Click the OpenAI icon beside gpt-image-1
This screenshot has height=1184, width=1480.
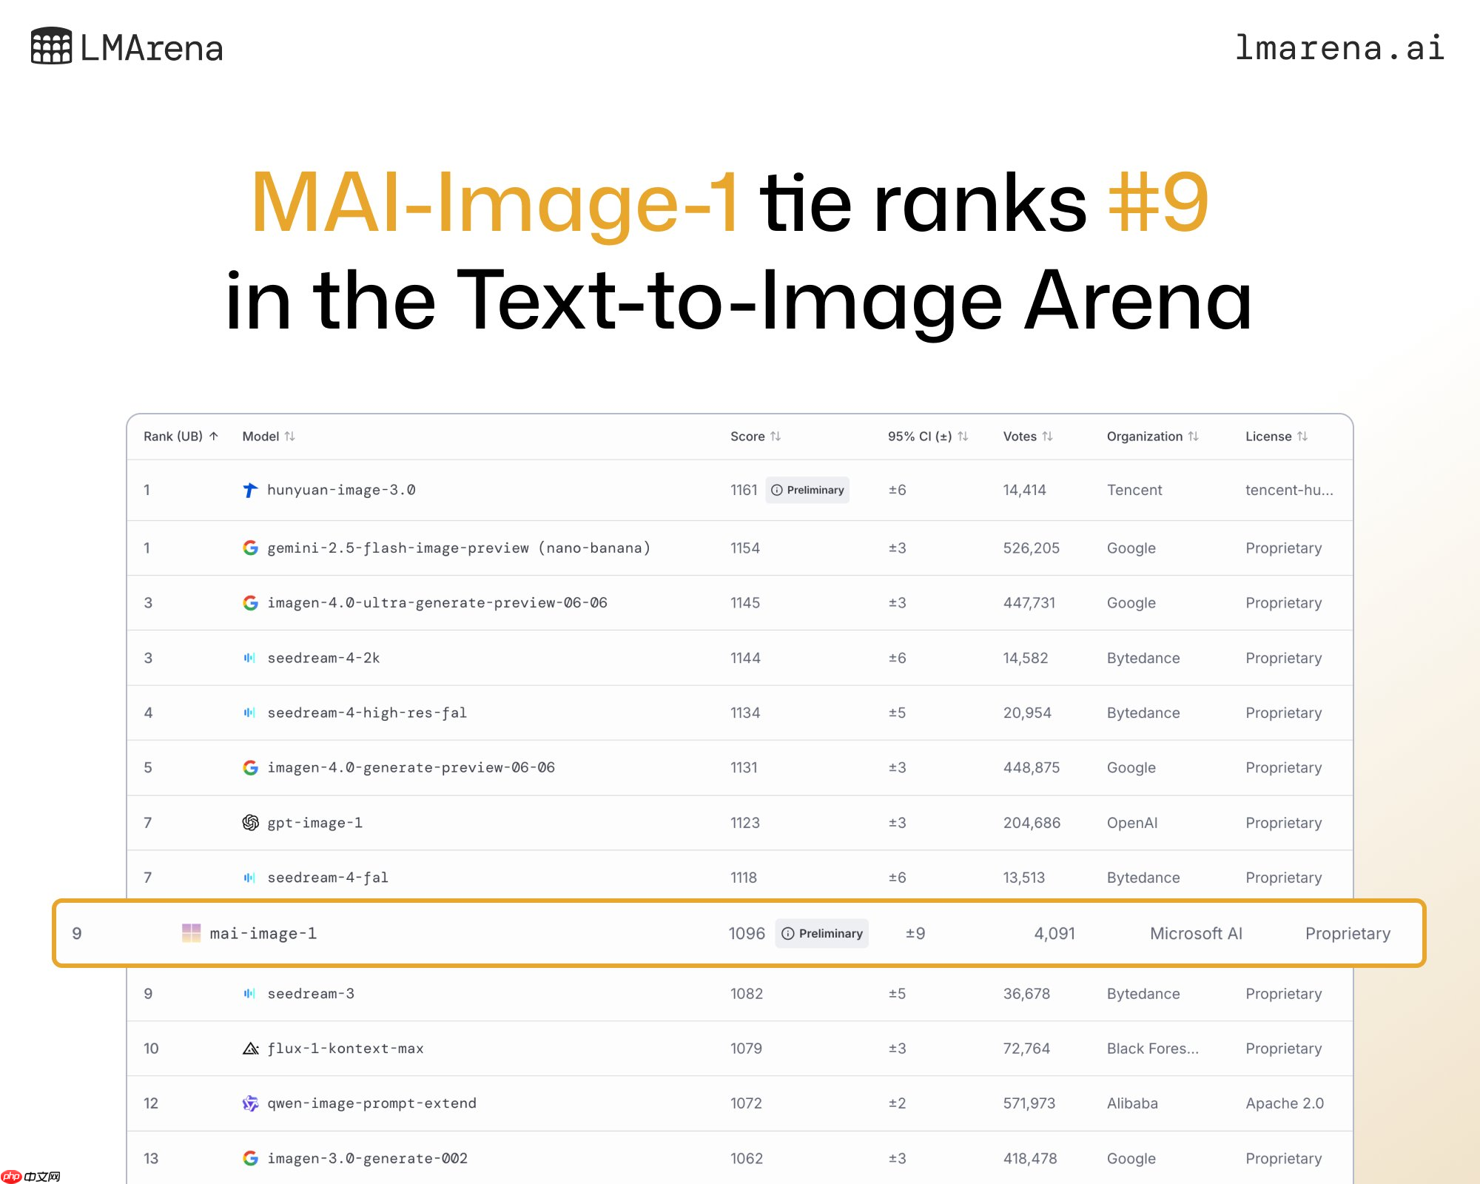click(x=250, y=823)
